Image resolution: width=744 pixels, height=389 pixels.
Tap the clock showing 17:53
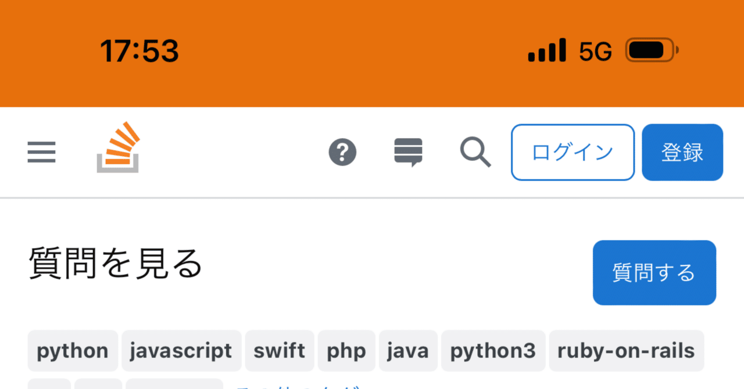pyautogui.click(x=141, y=51)
